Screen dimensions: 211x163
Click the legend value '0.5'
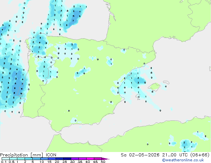tap(12, 162)
